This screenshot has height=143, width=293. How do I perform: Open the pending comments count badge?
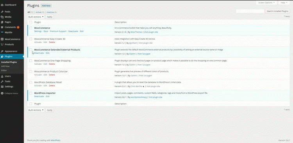18,27
